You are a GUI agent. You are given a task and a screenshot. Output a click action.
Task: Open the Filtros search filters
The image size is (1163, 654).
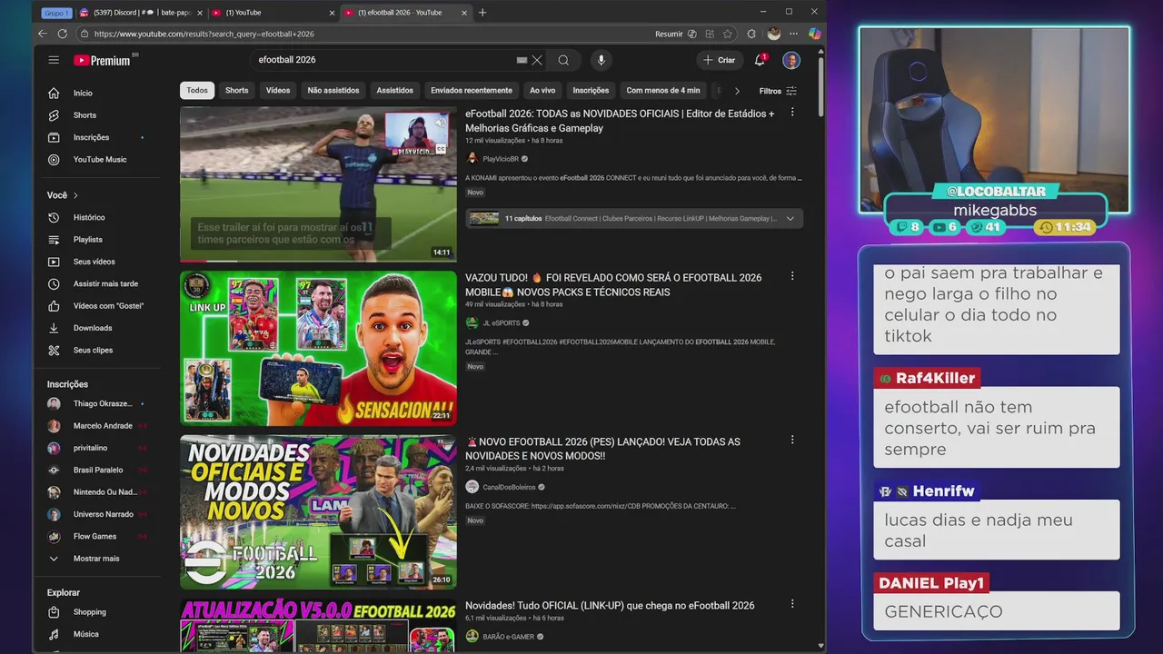tap(779, 91)
